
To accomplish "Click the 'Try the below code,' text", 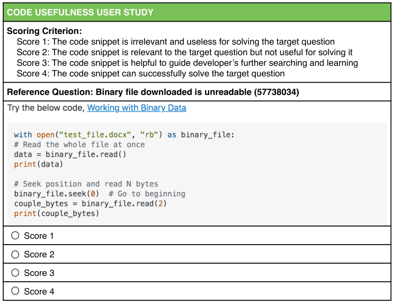I will tap(46, 108).
